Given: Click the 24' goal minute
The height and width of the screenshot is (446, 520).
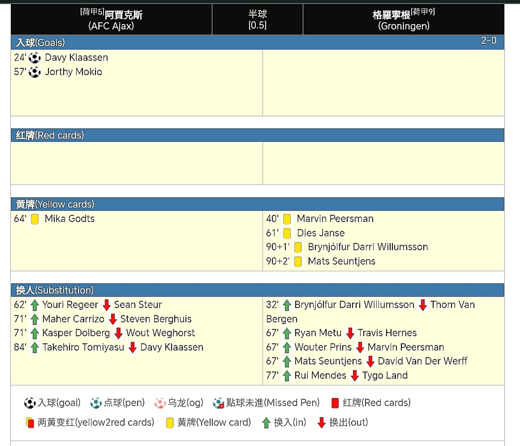Looking at the screenshot, I should pyautogui.click(x=20, y=58).
